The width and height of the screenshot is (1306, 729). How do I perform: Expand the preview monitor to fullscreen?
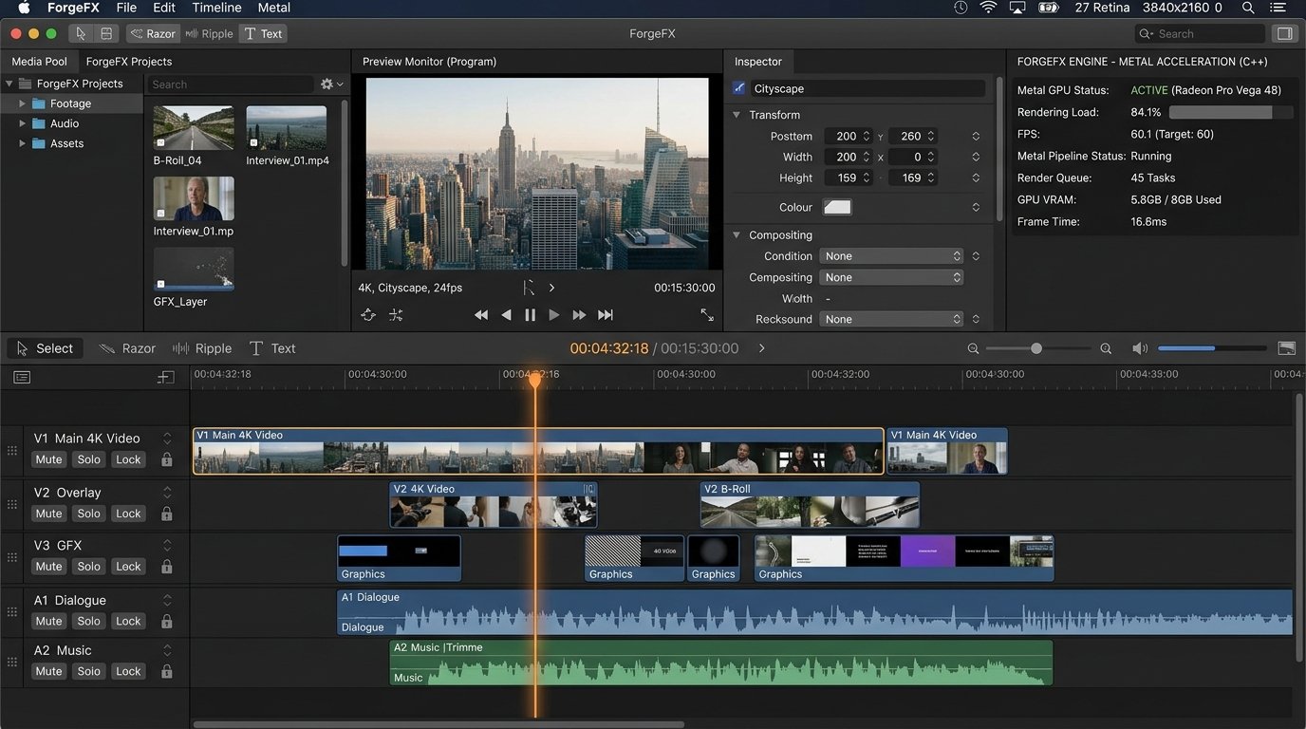point(707,315)
